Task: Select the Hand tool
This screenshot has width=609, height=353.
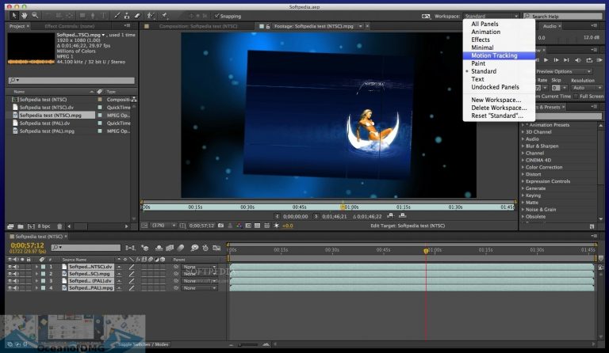Action: pyautogui.click(x=25, y=16)
